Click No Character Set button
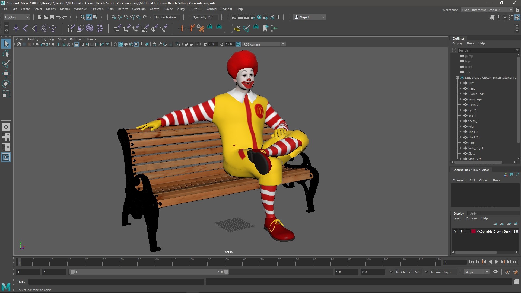The width and height of the screenshot is (521, 293). 408,272
